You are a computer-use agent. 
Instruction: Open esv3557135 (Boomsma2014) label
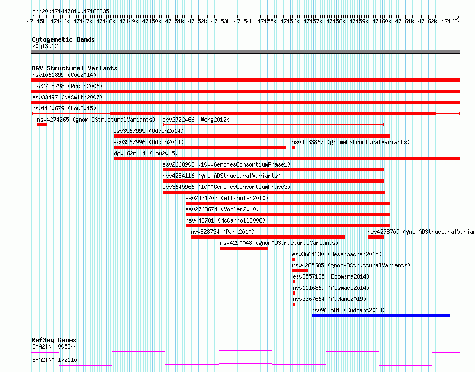(331, 276)
